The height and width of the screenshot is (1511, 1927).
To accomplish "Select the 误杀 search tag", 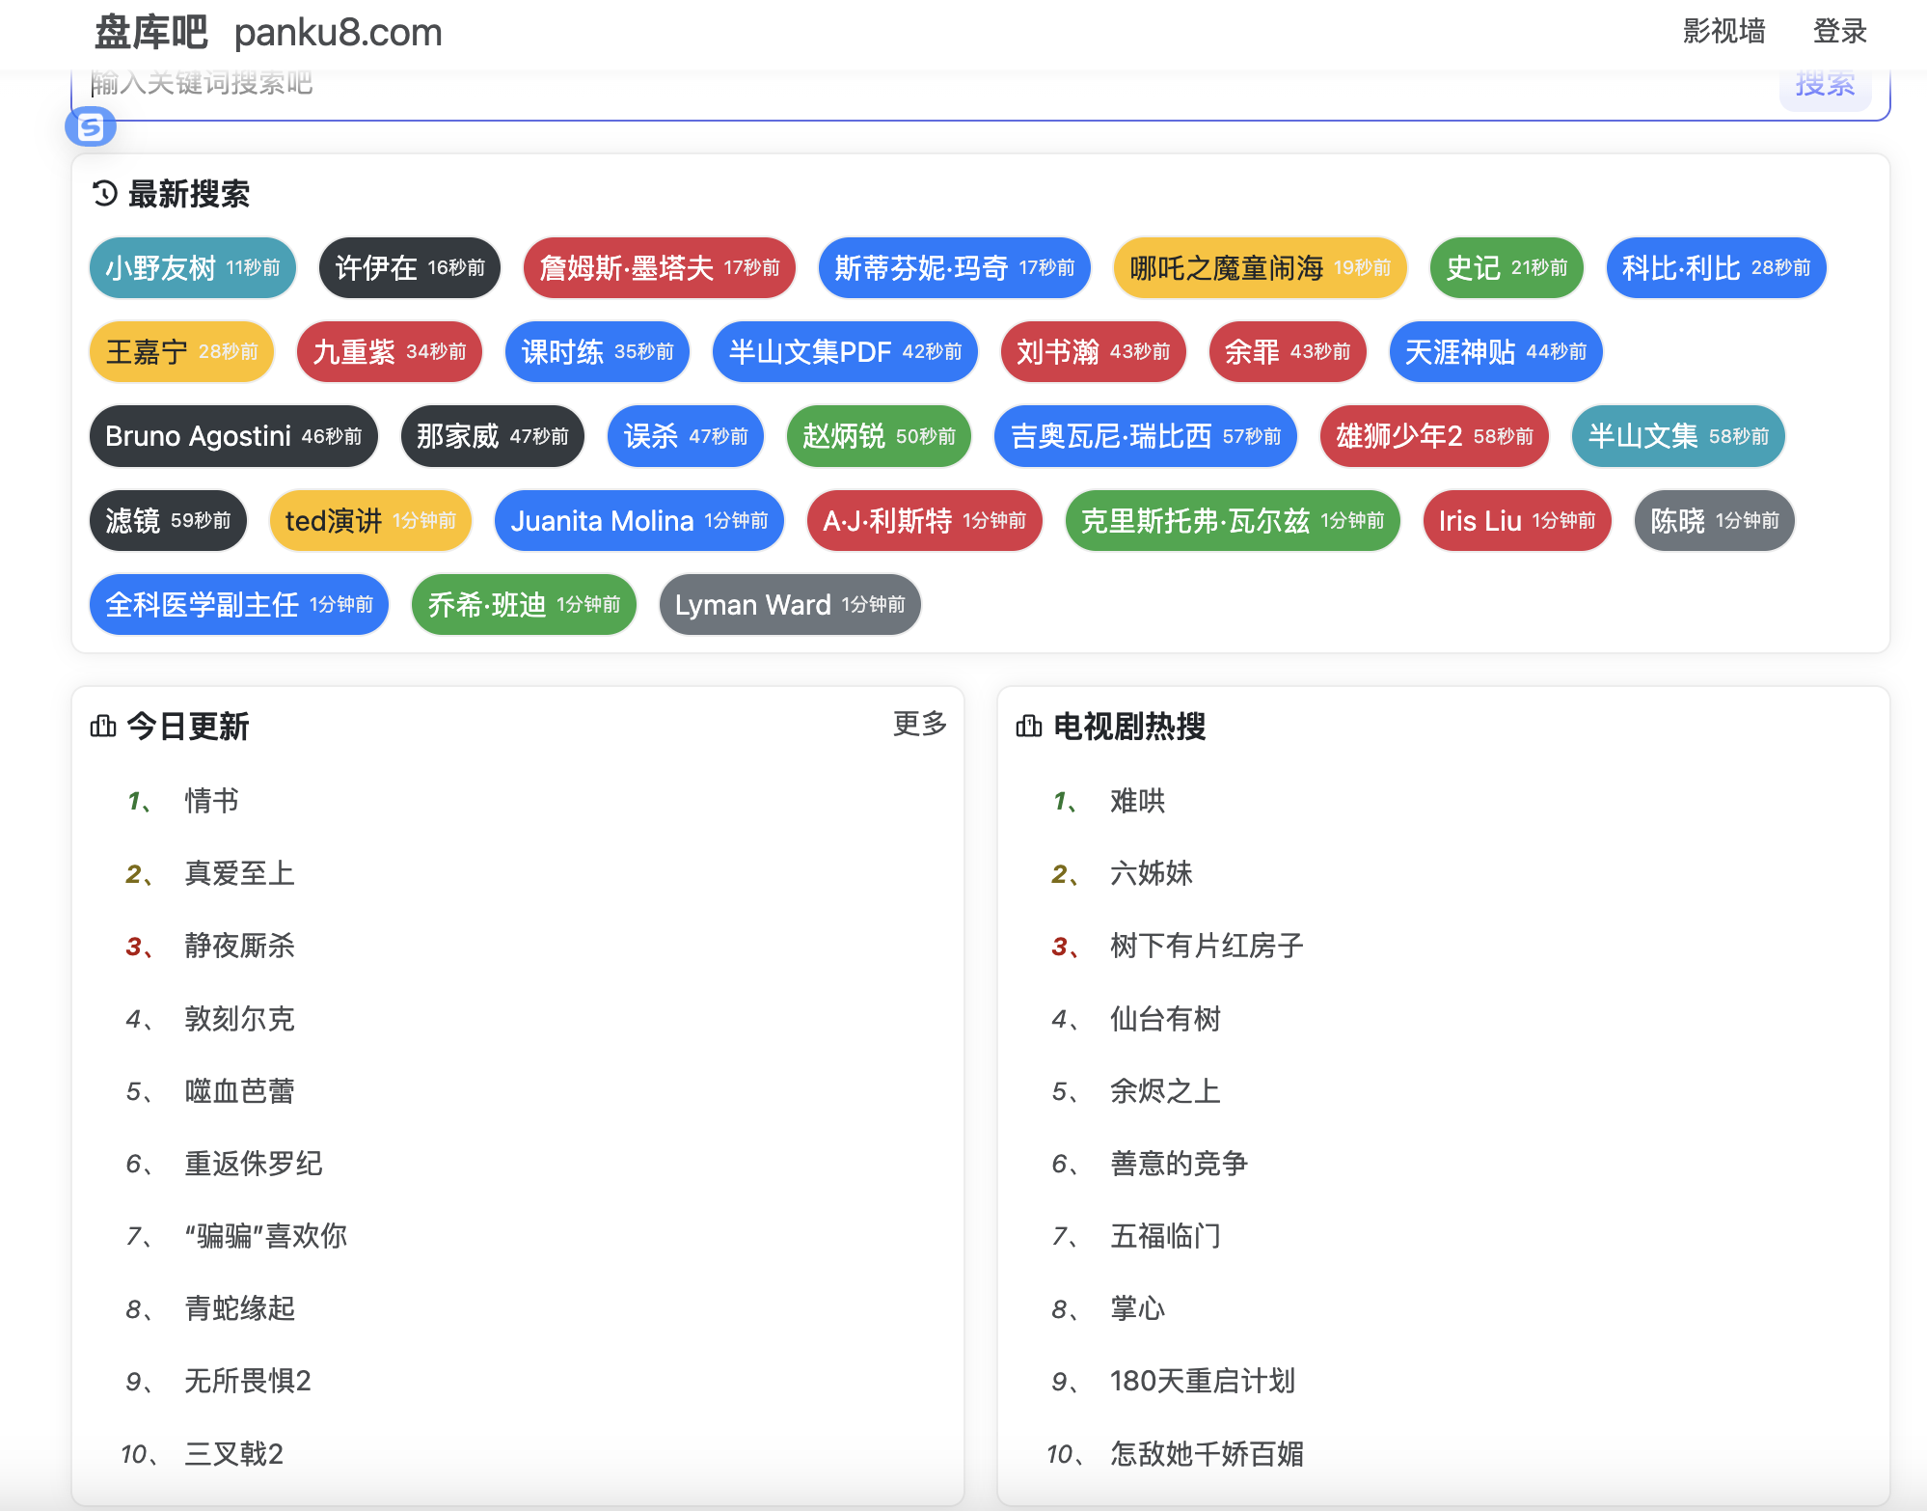I will (686, 436).
